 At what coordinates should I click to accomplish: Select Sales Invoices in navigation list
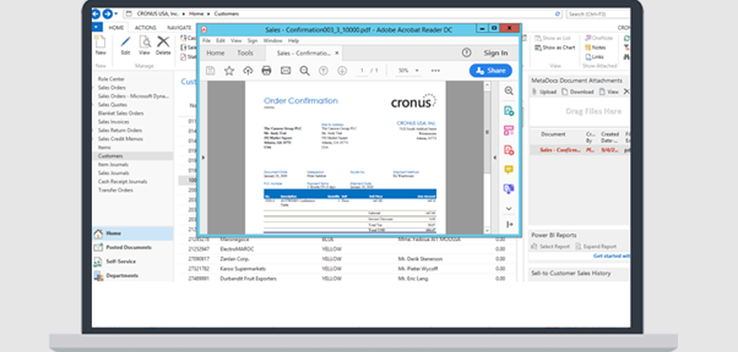[x=114, y=122]
